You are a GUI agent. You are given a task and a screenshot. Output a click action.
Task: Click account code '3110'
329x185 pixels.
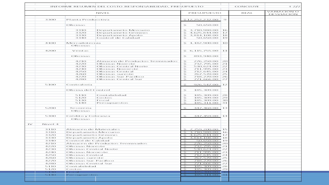tap(50, 129)
